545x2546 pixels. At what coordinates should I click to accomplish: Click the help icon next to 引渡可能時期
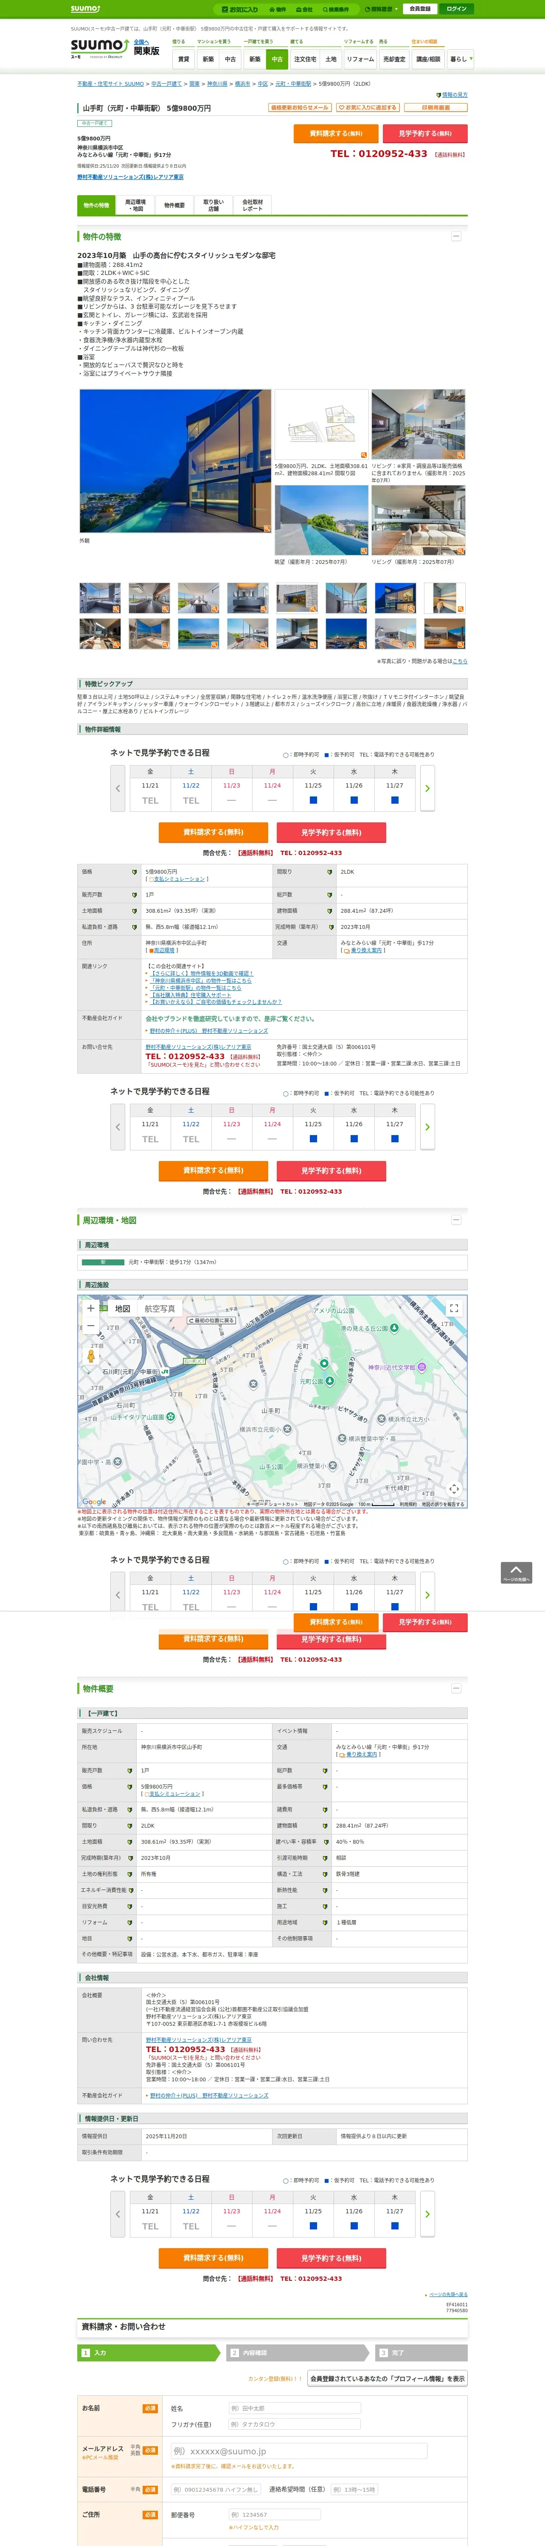326,1858
